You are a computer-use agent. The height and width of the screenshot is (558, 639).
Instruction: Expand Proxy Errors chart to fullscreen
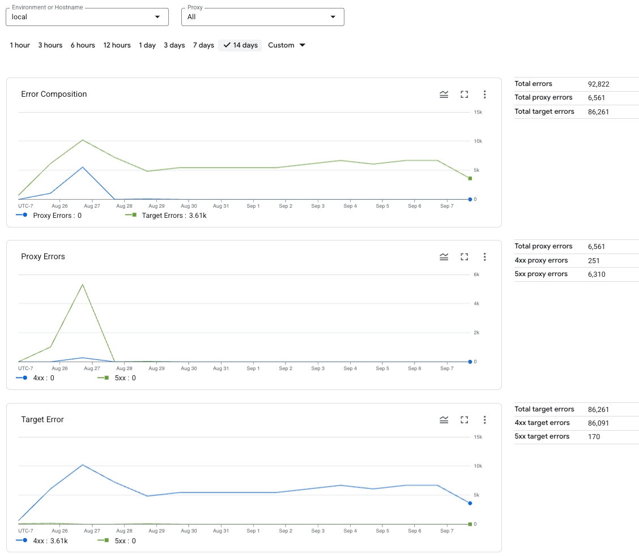coord(464,257)
